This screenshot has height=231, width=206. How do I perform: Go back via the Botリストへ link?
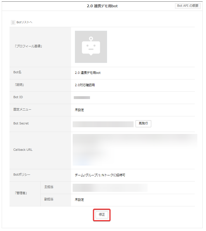pos(24,22)
